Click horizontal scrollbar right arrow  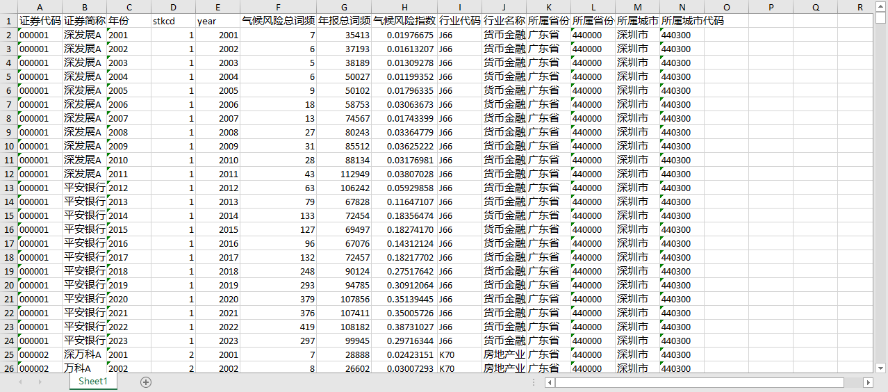point(868,382)
